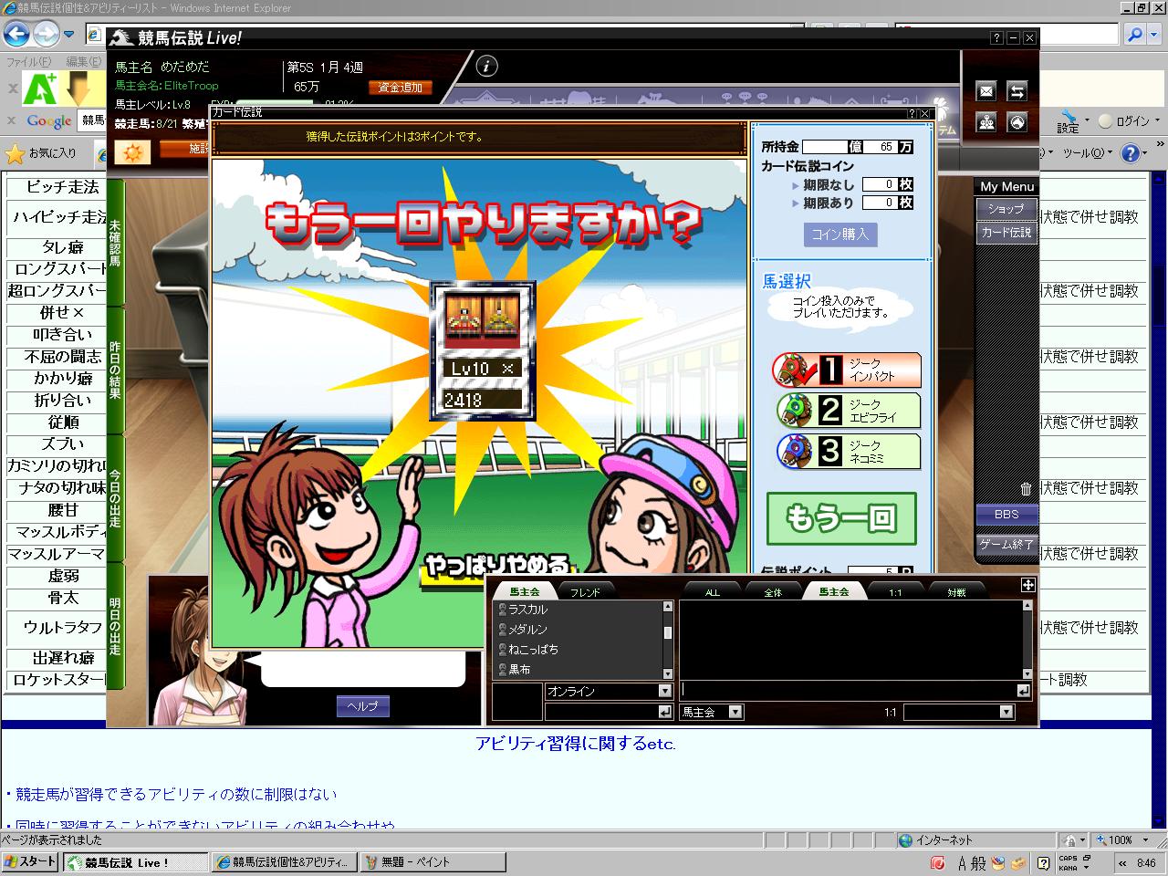1168x876 pixels.
Task: Switch to 無題 - ペイント taskbar item
Action: [433, 862]
